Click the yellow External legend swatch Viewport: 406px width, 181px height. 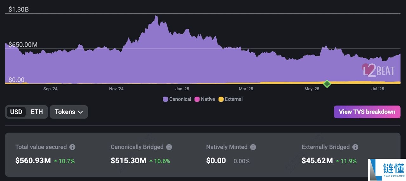(x=221, y=99)
